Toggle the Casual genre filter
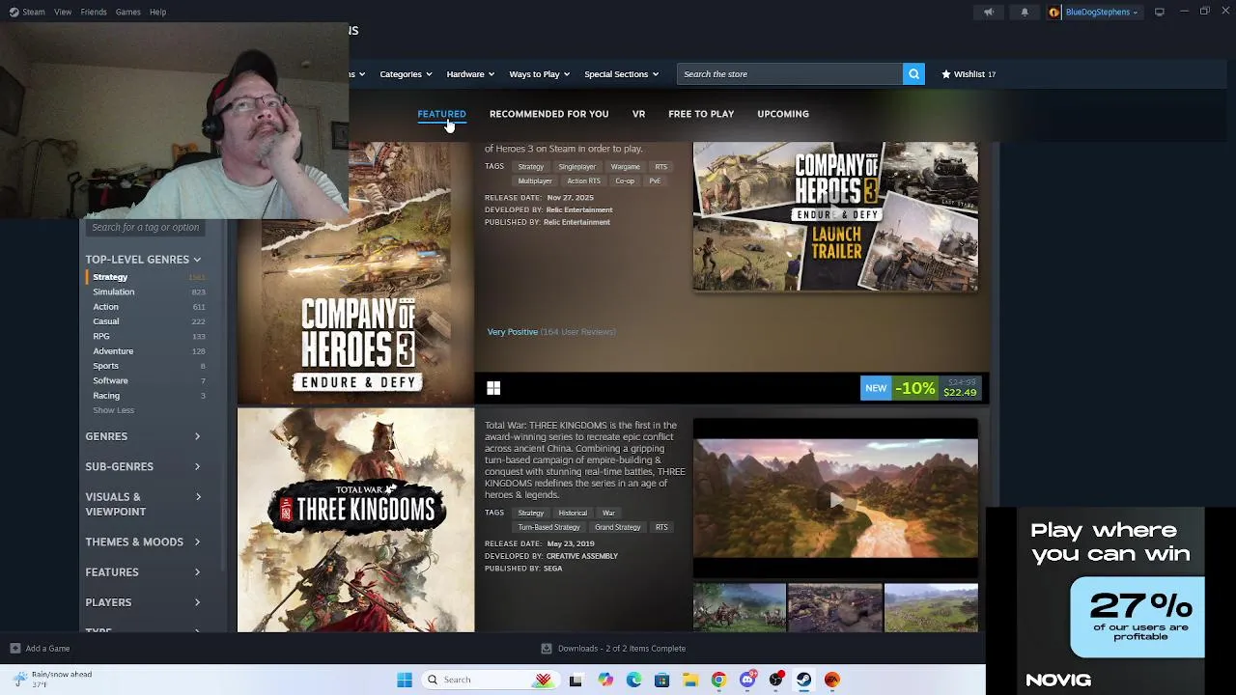The image size is (1236, 695). 147,321
